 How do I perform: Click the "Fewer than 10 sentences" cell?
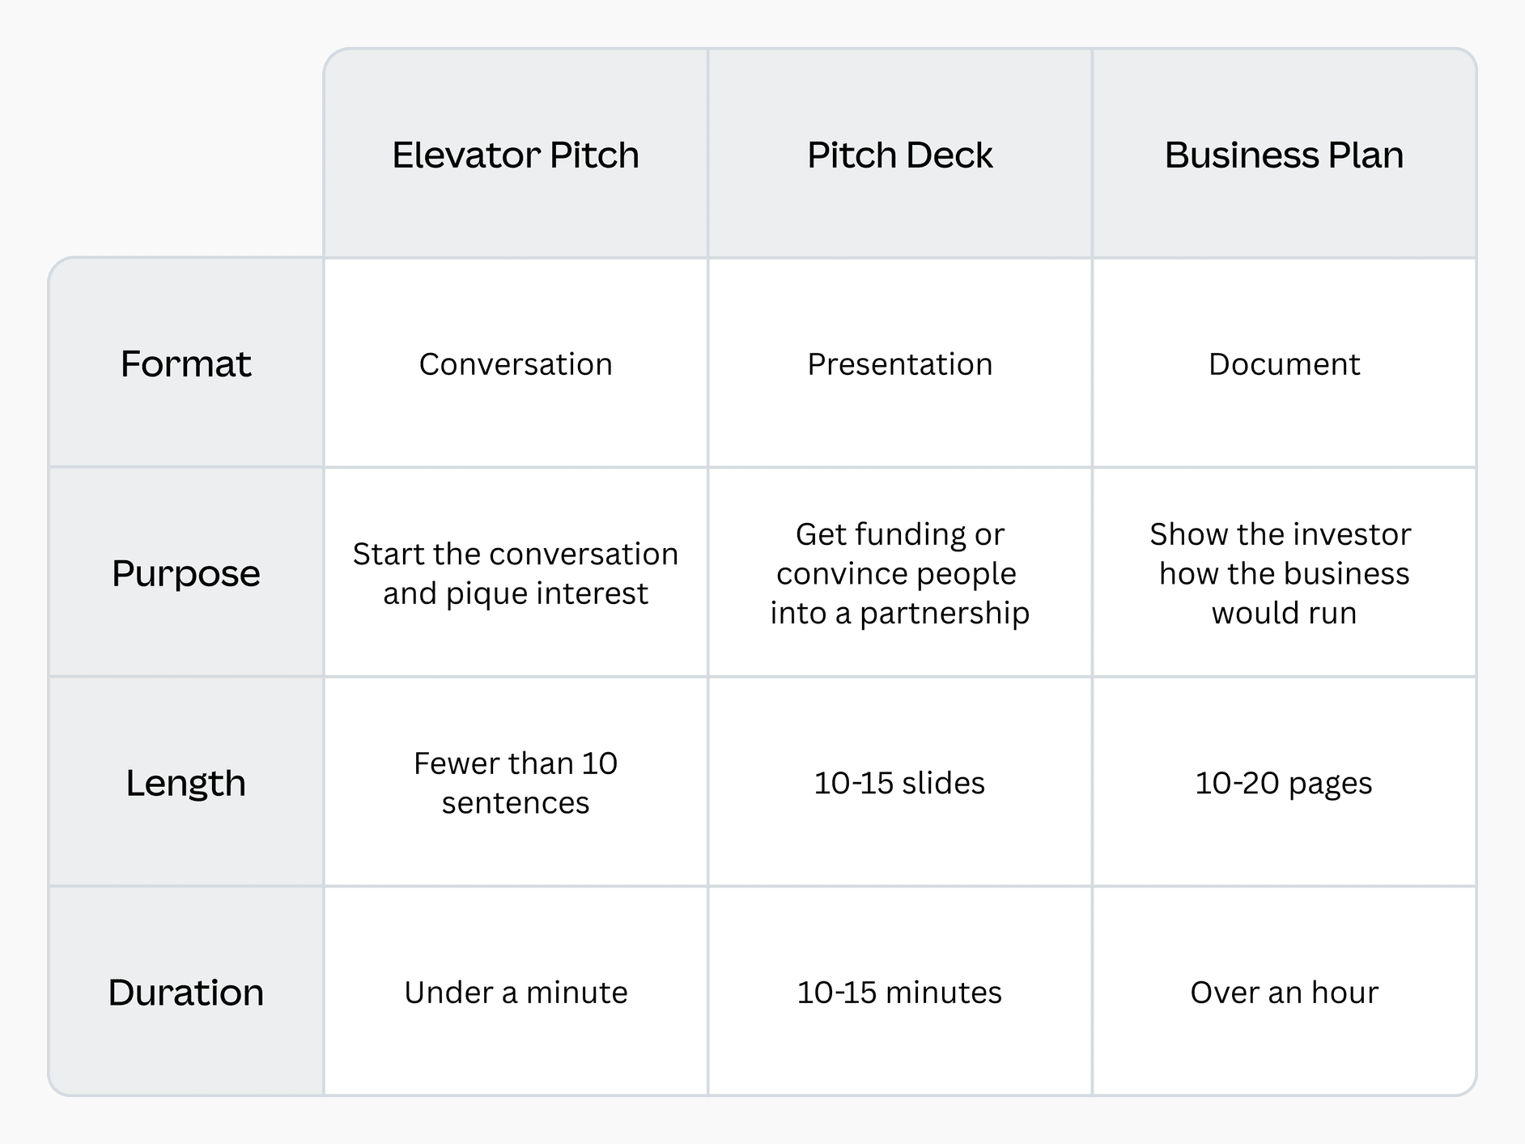pos(516,783)
